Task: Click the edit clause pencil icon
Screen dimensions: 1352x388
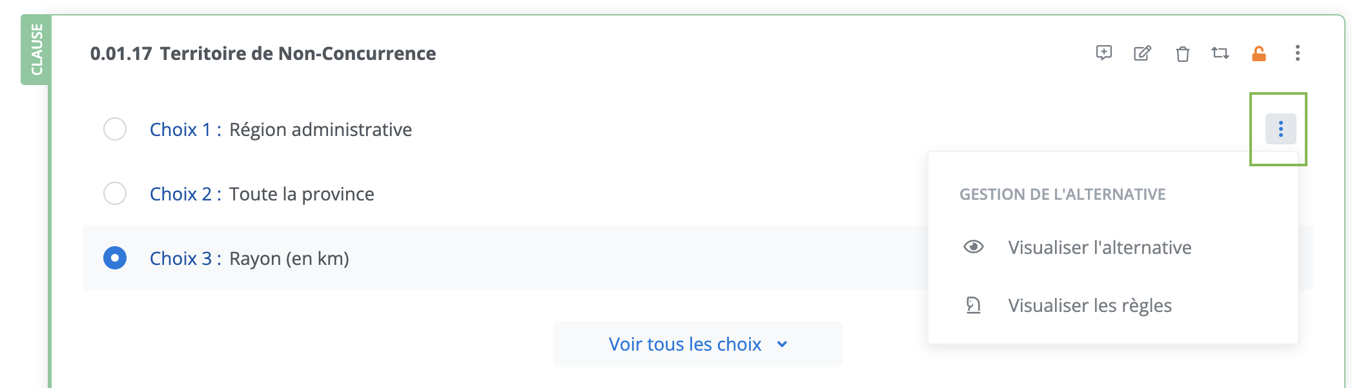Action: coord(1142,53)
